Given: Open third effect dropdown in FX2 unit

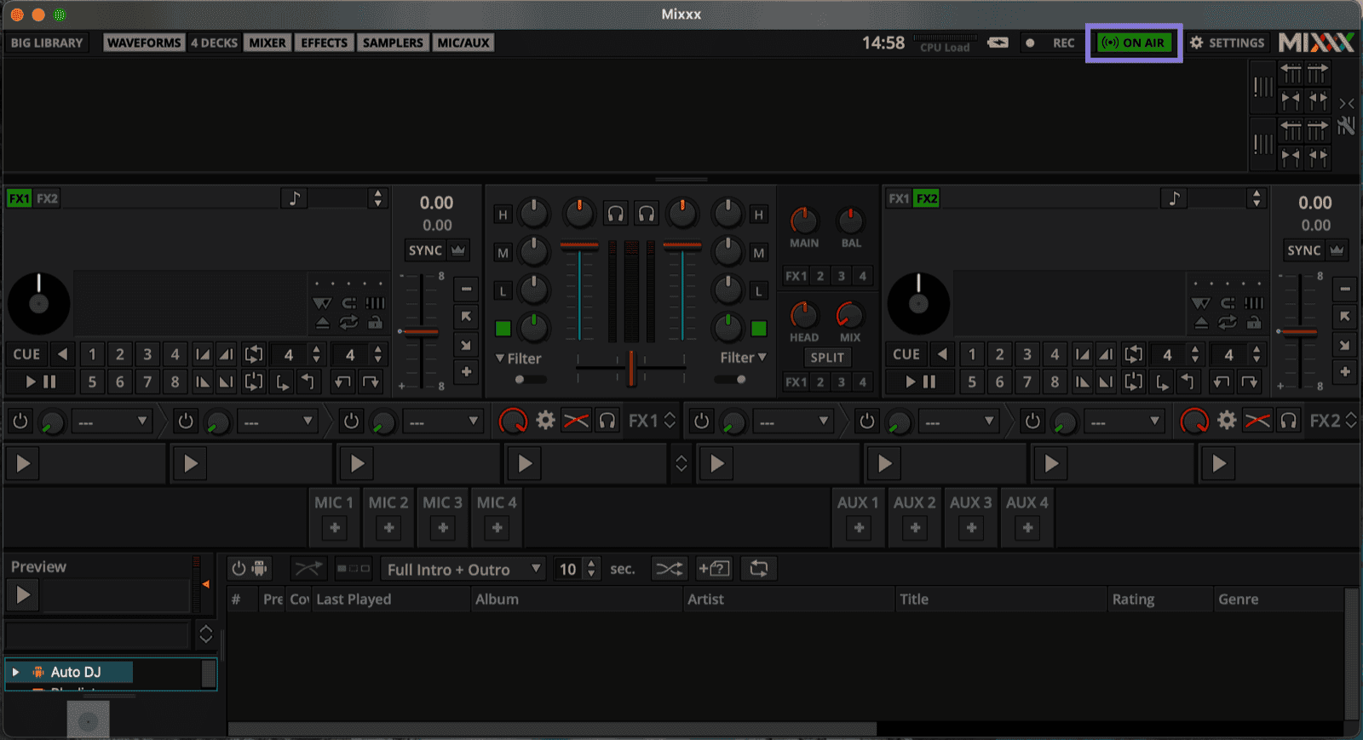Looking at the screenshot, I should coord(1125,422).
